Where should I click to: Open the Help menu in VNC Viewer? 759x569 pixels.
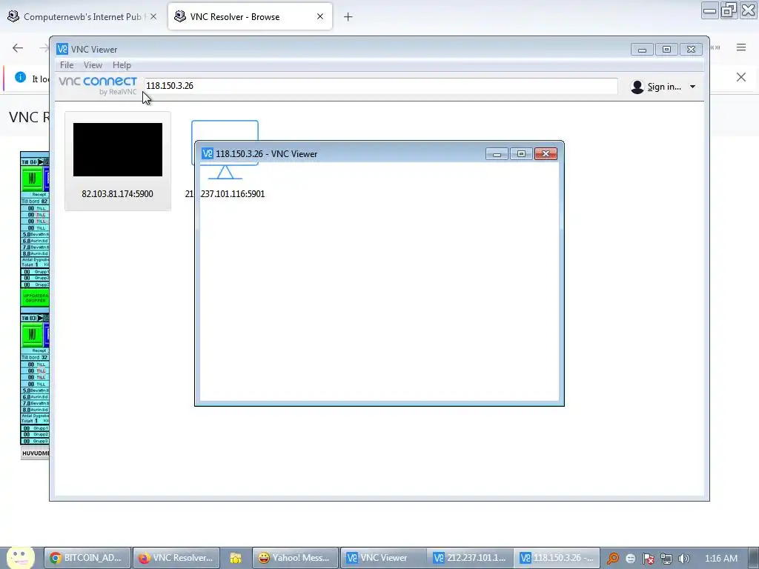pyautogui.click(x=122, y=65)
